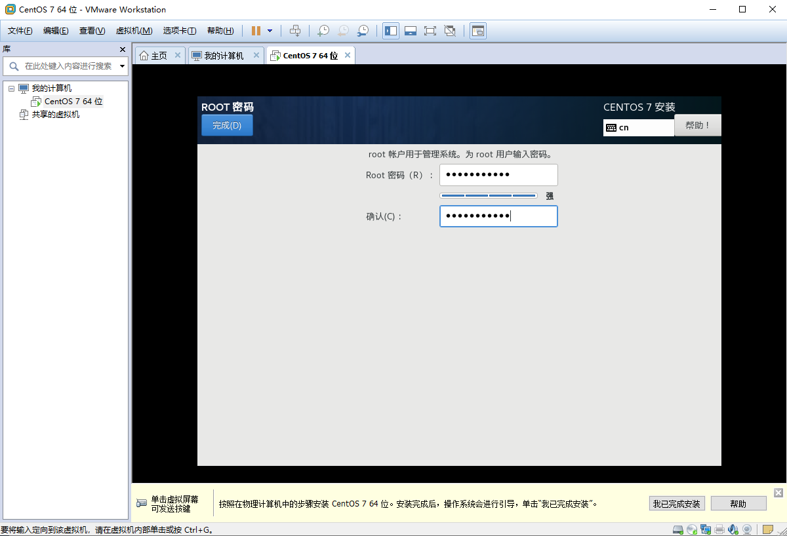
Task: Switch to Unity mode icon
Action: pyautogui.click(x=450, y=31)
